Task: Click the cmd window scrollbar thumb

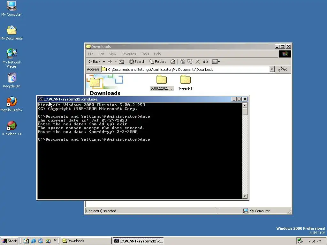Action: tap(245, 111)
